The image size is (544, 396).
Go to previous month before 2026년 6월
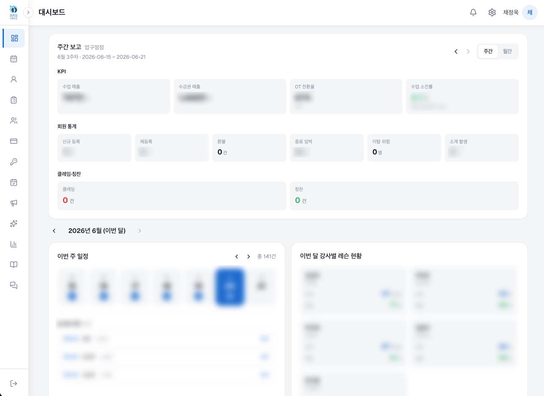click(54, 231)
